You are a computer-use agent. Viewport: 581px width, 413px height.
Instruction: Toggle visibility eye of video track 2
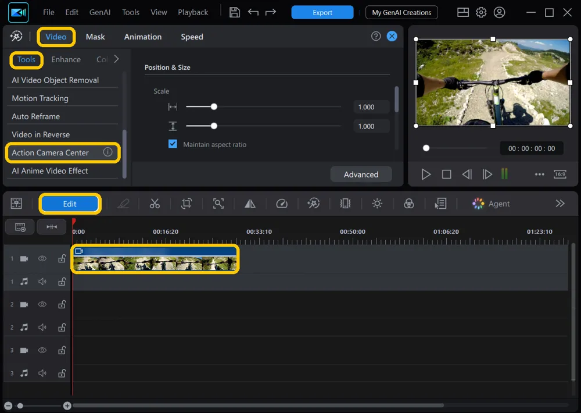pos(42,304)
